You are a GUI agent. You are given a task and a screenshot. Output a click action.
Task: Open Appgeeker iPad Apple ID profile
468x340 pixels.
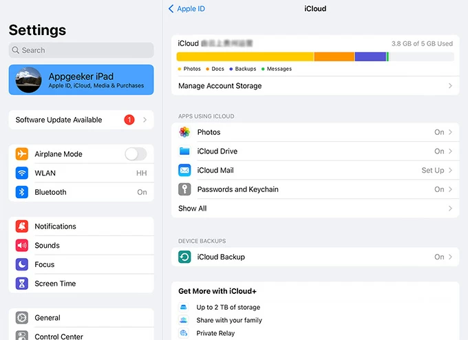click(81, 80)
